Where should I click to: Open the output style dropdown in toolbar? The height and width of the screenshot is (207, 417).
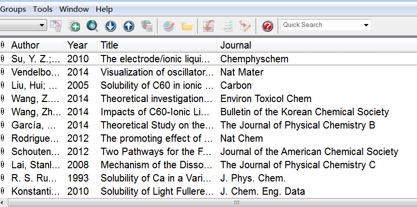(42, 25)
